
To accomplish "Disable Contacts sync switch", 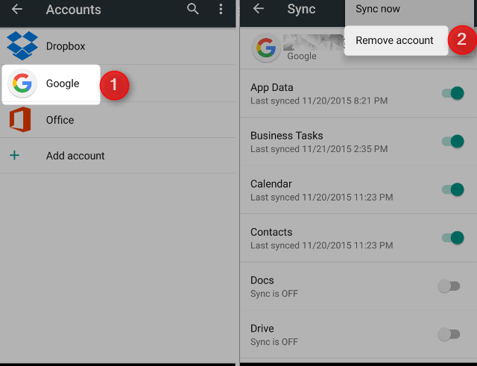I will pyautogui.click(x=452, y=238).
